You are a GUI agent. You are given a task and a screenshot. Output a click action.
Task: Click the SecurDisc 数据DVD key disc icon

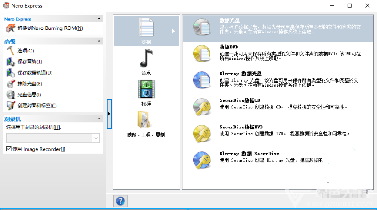[x=202, y=134]
